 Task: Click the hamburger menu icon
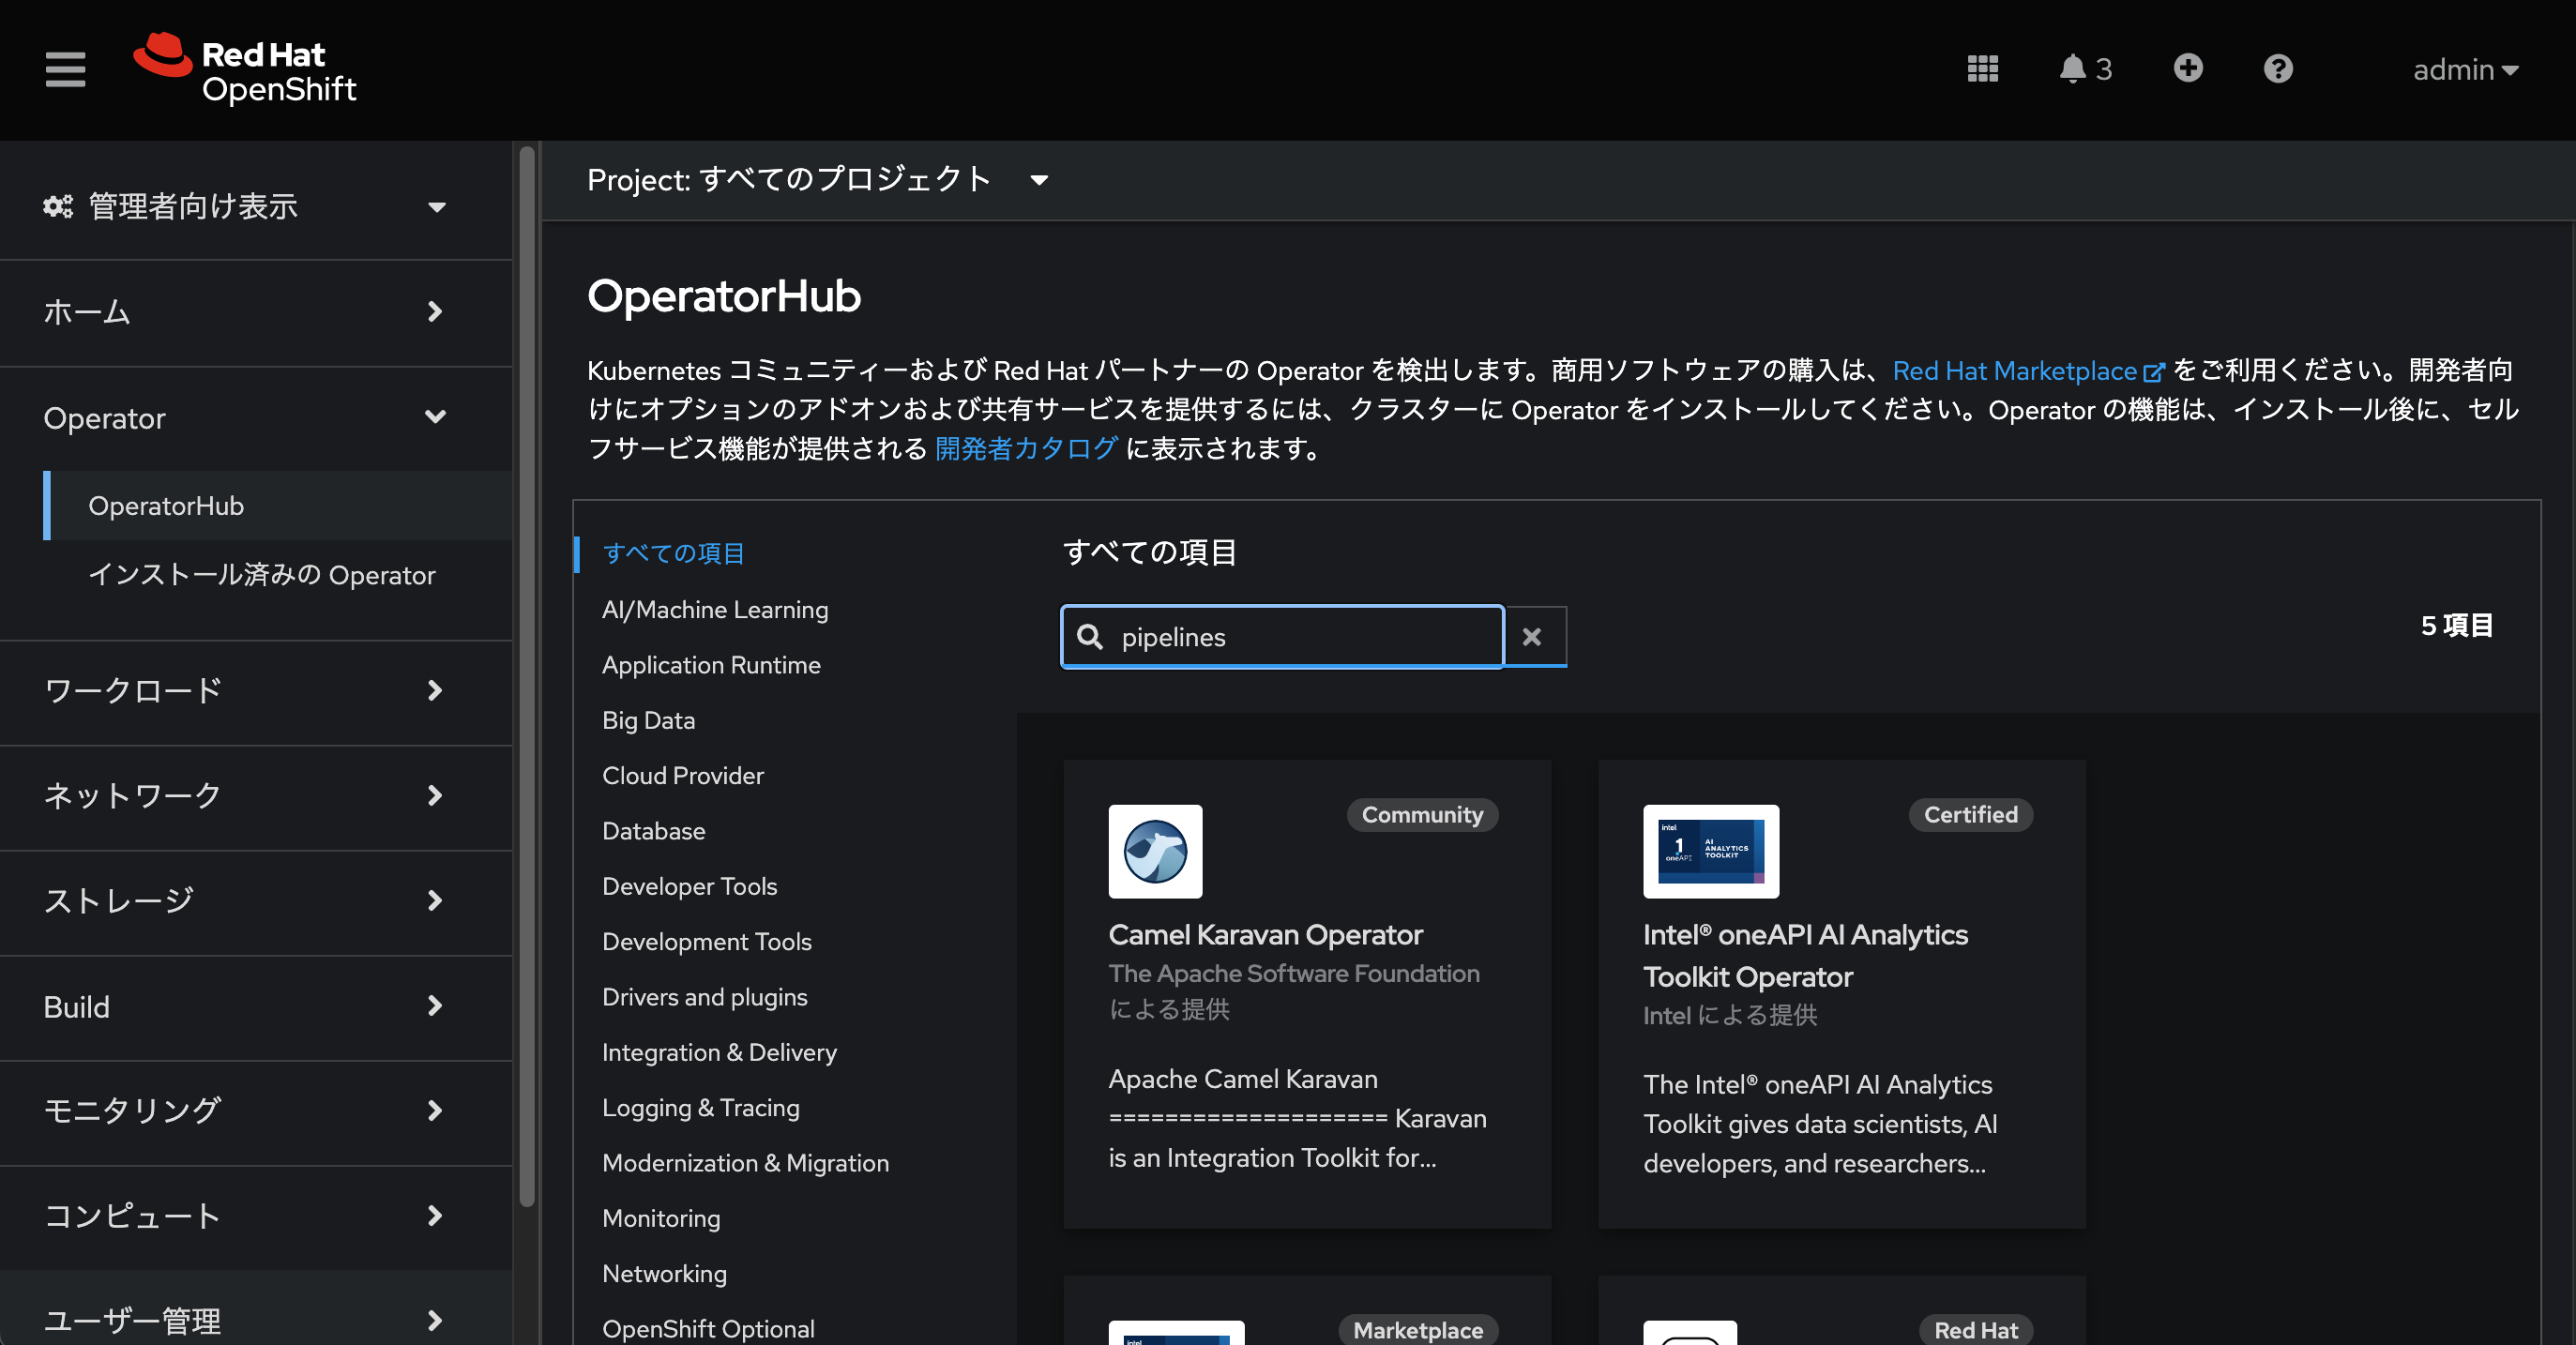pos(63,68)
